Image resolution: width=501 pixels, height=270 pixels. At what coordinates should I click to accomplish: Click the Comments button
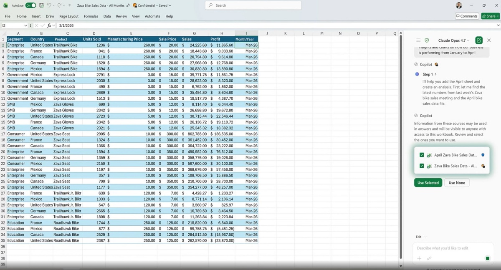pos(467,16)
